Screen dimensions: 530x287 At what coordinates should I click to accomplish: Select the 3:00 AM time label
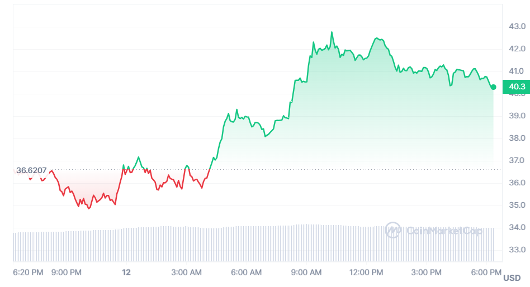pos(187,272)
